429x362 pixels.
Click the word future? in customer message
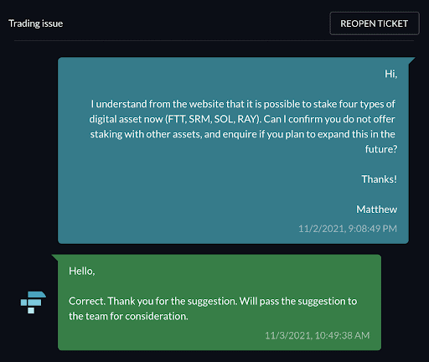[x=381, y=149]
